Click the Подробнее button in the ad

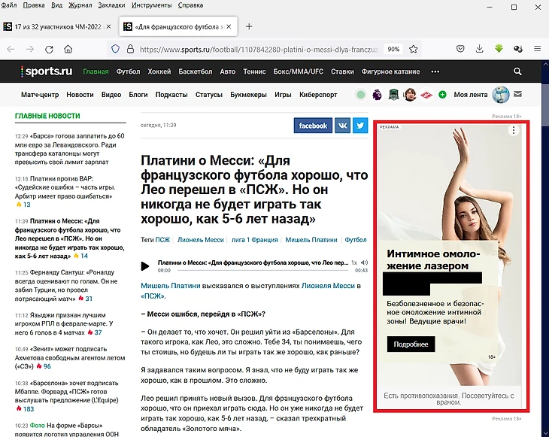(411, 344)
